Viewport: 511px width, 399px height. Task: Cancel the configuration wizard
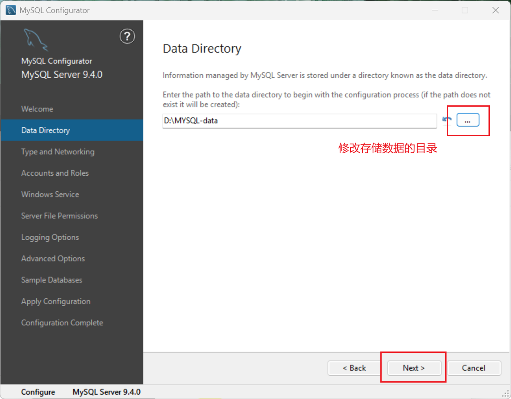coord(473,368)
